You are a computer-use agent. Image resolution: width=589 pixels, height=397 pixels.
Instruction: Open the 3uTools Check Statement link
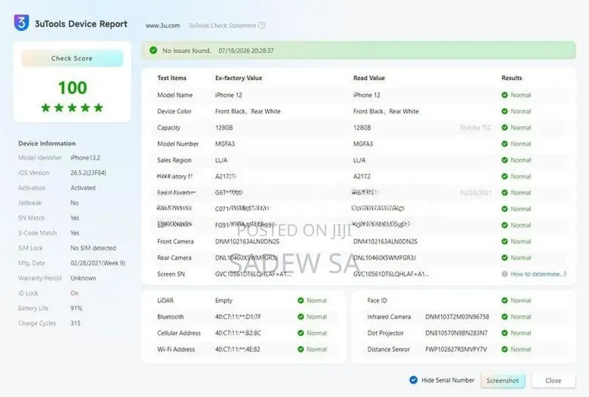click(x=222, y=26)
